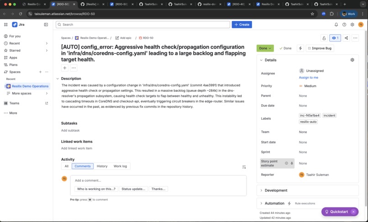Screen dimensions: 368x222
Task: Collapse the Description section
Action: [x=58, y=79]
